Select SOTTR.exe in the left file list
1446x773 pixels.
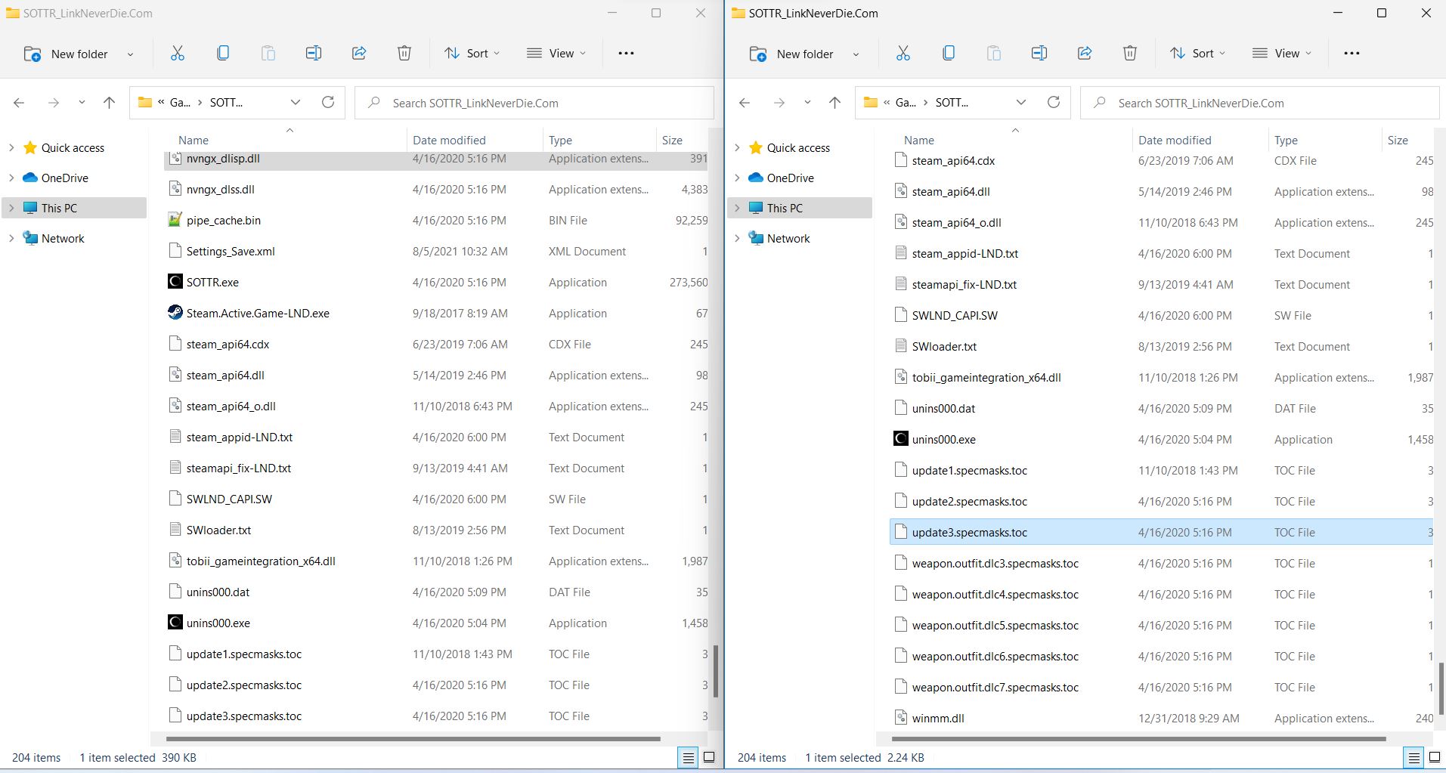(x=212, y=283)
